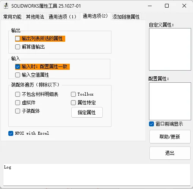Screen dimensions: 193x189
Task: Go to the 添加链接属性 tab
Action: point(126,17)
